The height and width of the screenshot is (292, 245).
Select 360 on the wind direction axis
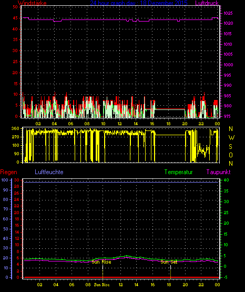15,128
